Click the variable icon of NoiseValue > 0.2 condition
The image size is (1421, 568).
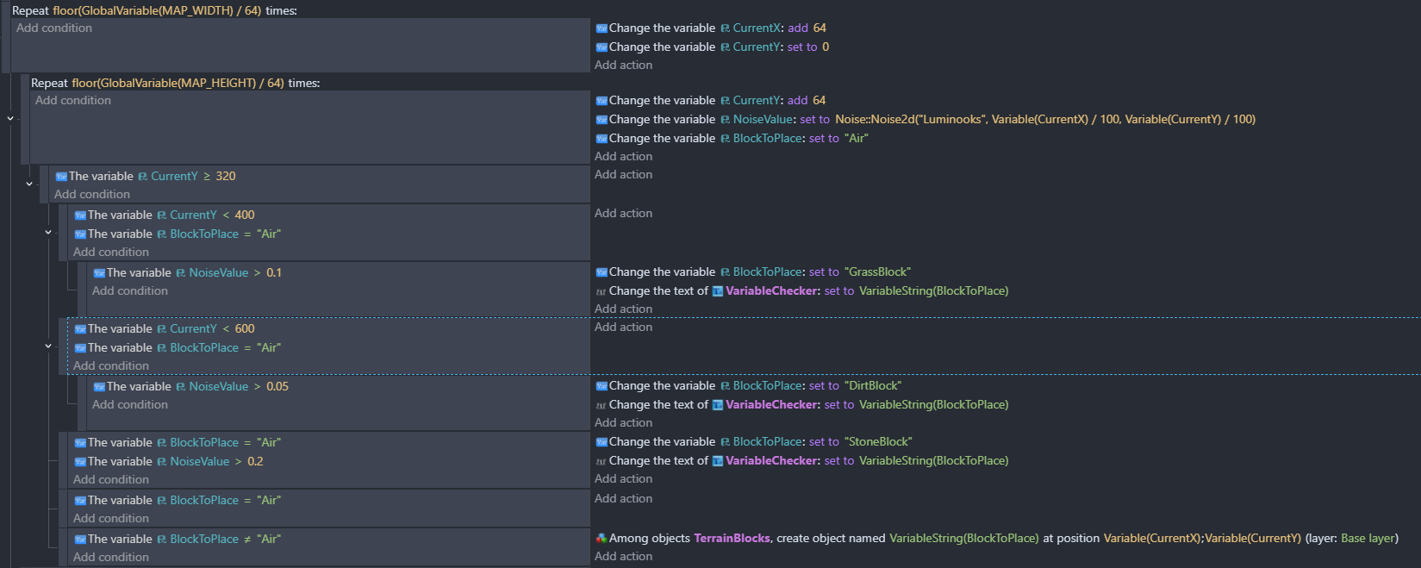click(80, 462)
